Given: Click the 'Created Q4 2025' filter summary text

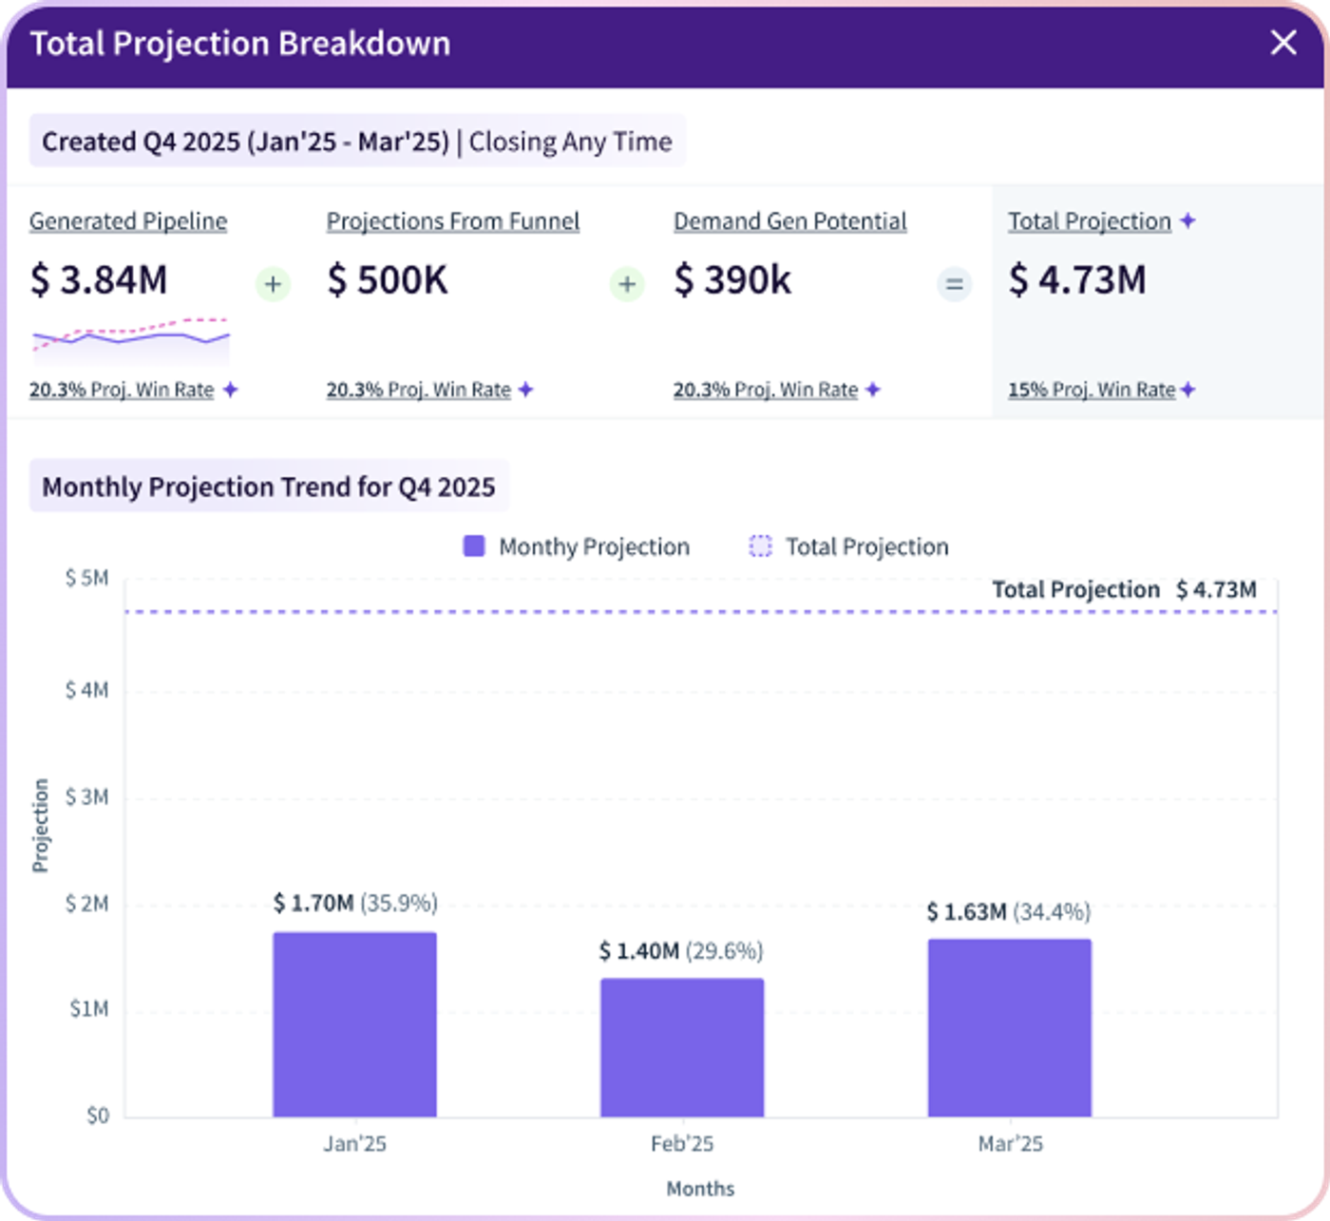Looking at the screenshot, I should click(357, 142).
